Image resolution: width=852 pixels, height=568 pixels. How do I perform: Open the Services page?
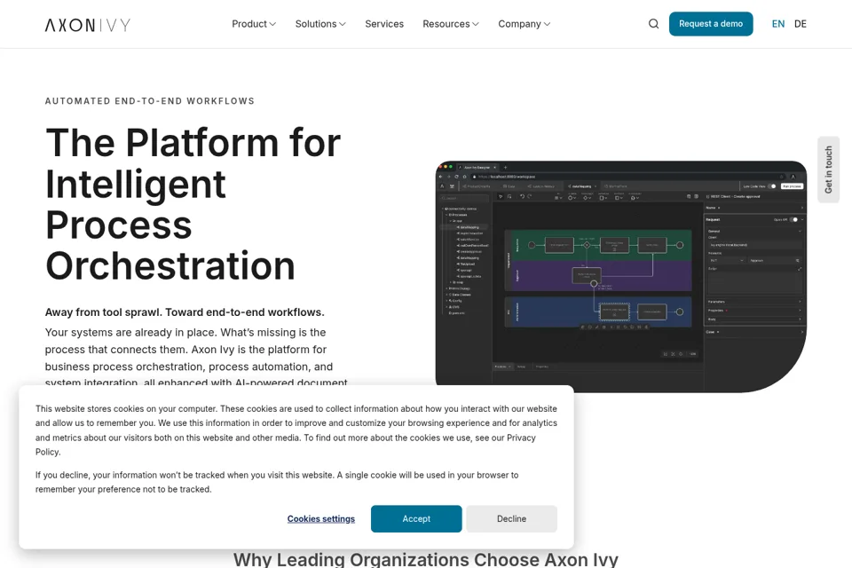(x=384, y=24)
